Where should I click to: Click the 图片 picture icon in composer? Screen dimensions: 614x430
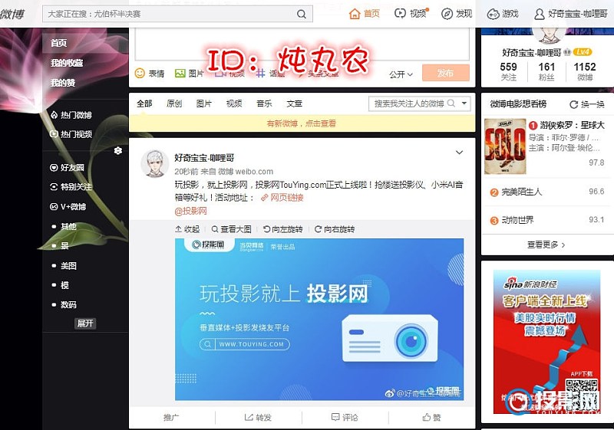click(180, 74)
